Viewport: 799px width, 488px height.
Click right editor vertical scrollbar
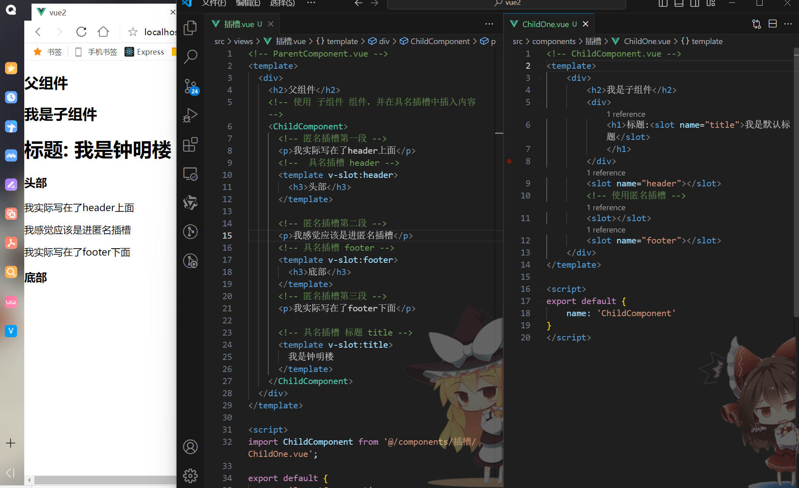point(796,182)
